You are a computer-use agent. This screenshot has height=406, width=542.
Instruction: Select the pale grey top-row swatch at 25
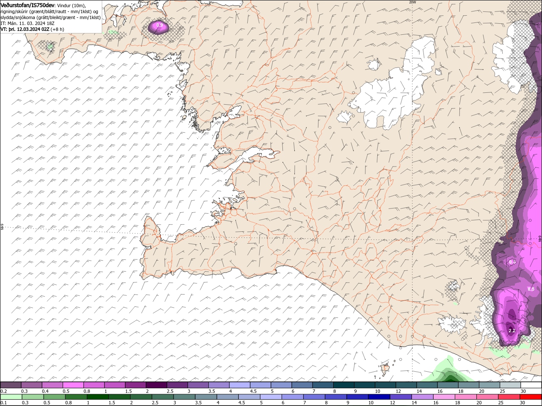[510, 385]
